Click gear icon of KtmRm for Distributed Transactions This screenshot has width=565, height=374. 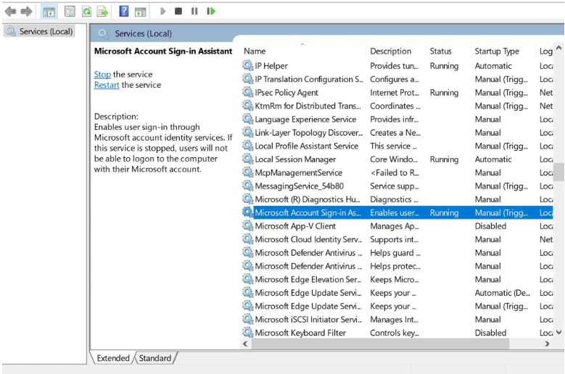click(x=247, y=106)
